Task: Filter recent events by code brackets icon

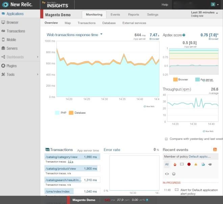Action: click(x=167, y=174)
